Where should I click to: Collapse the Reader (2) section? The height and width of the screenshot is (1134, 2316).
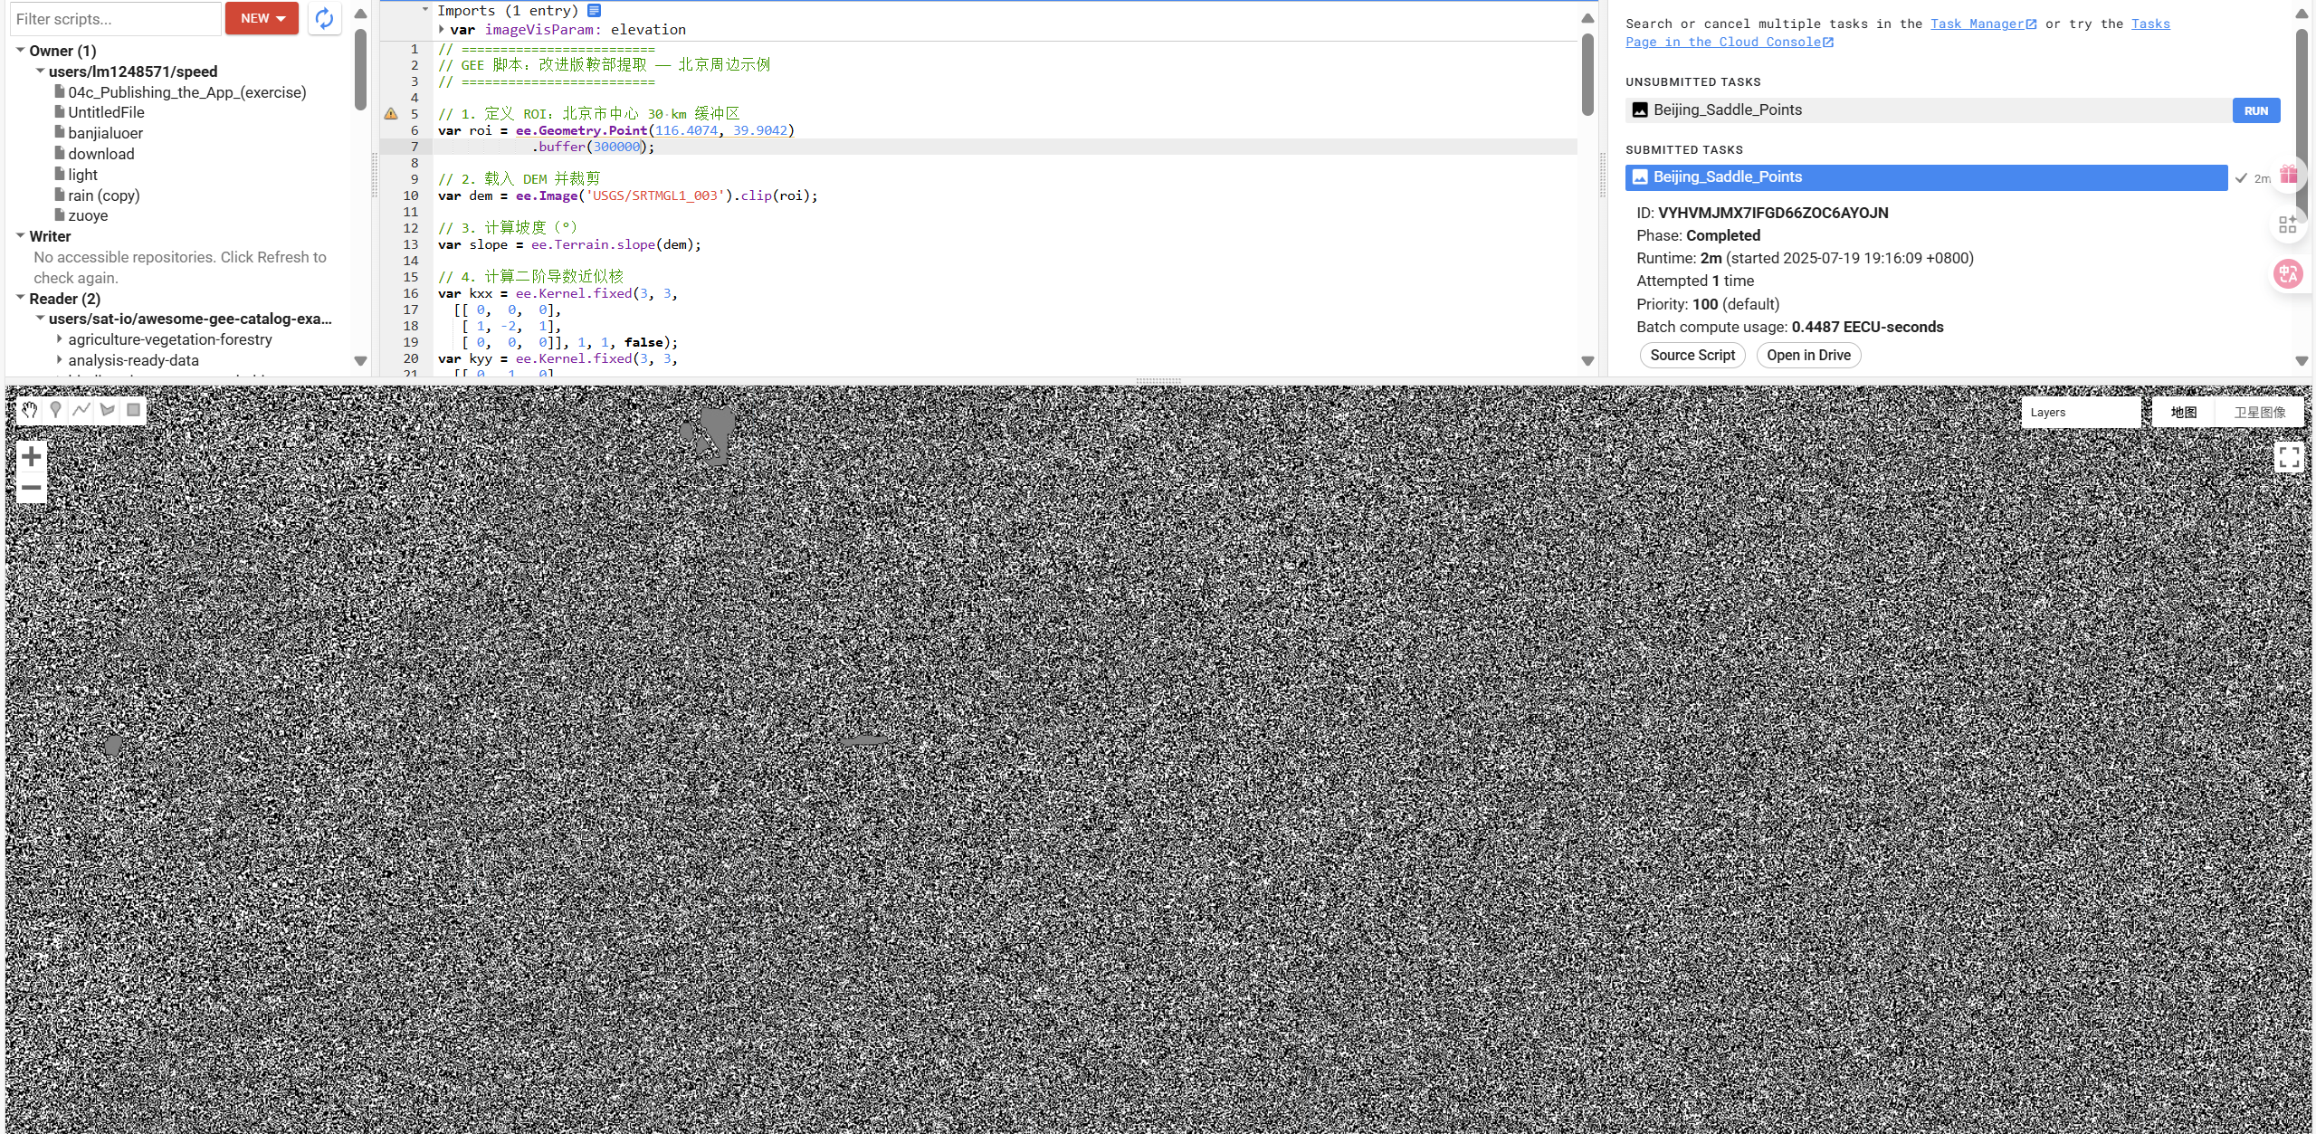[20, 298]
